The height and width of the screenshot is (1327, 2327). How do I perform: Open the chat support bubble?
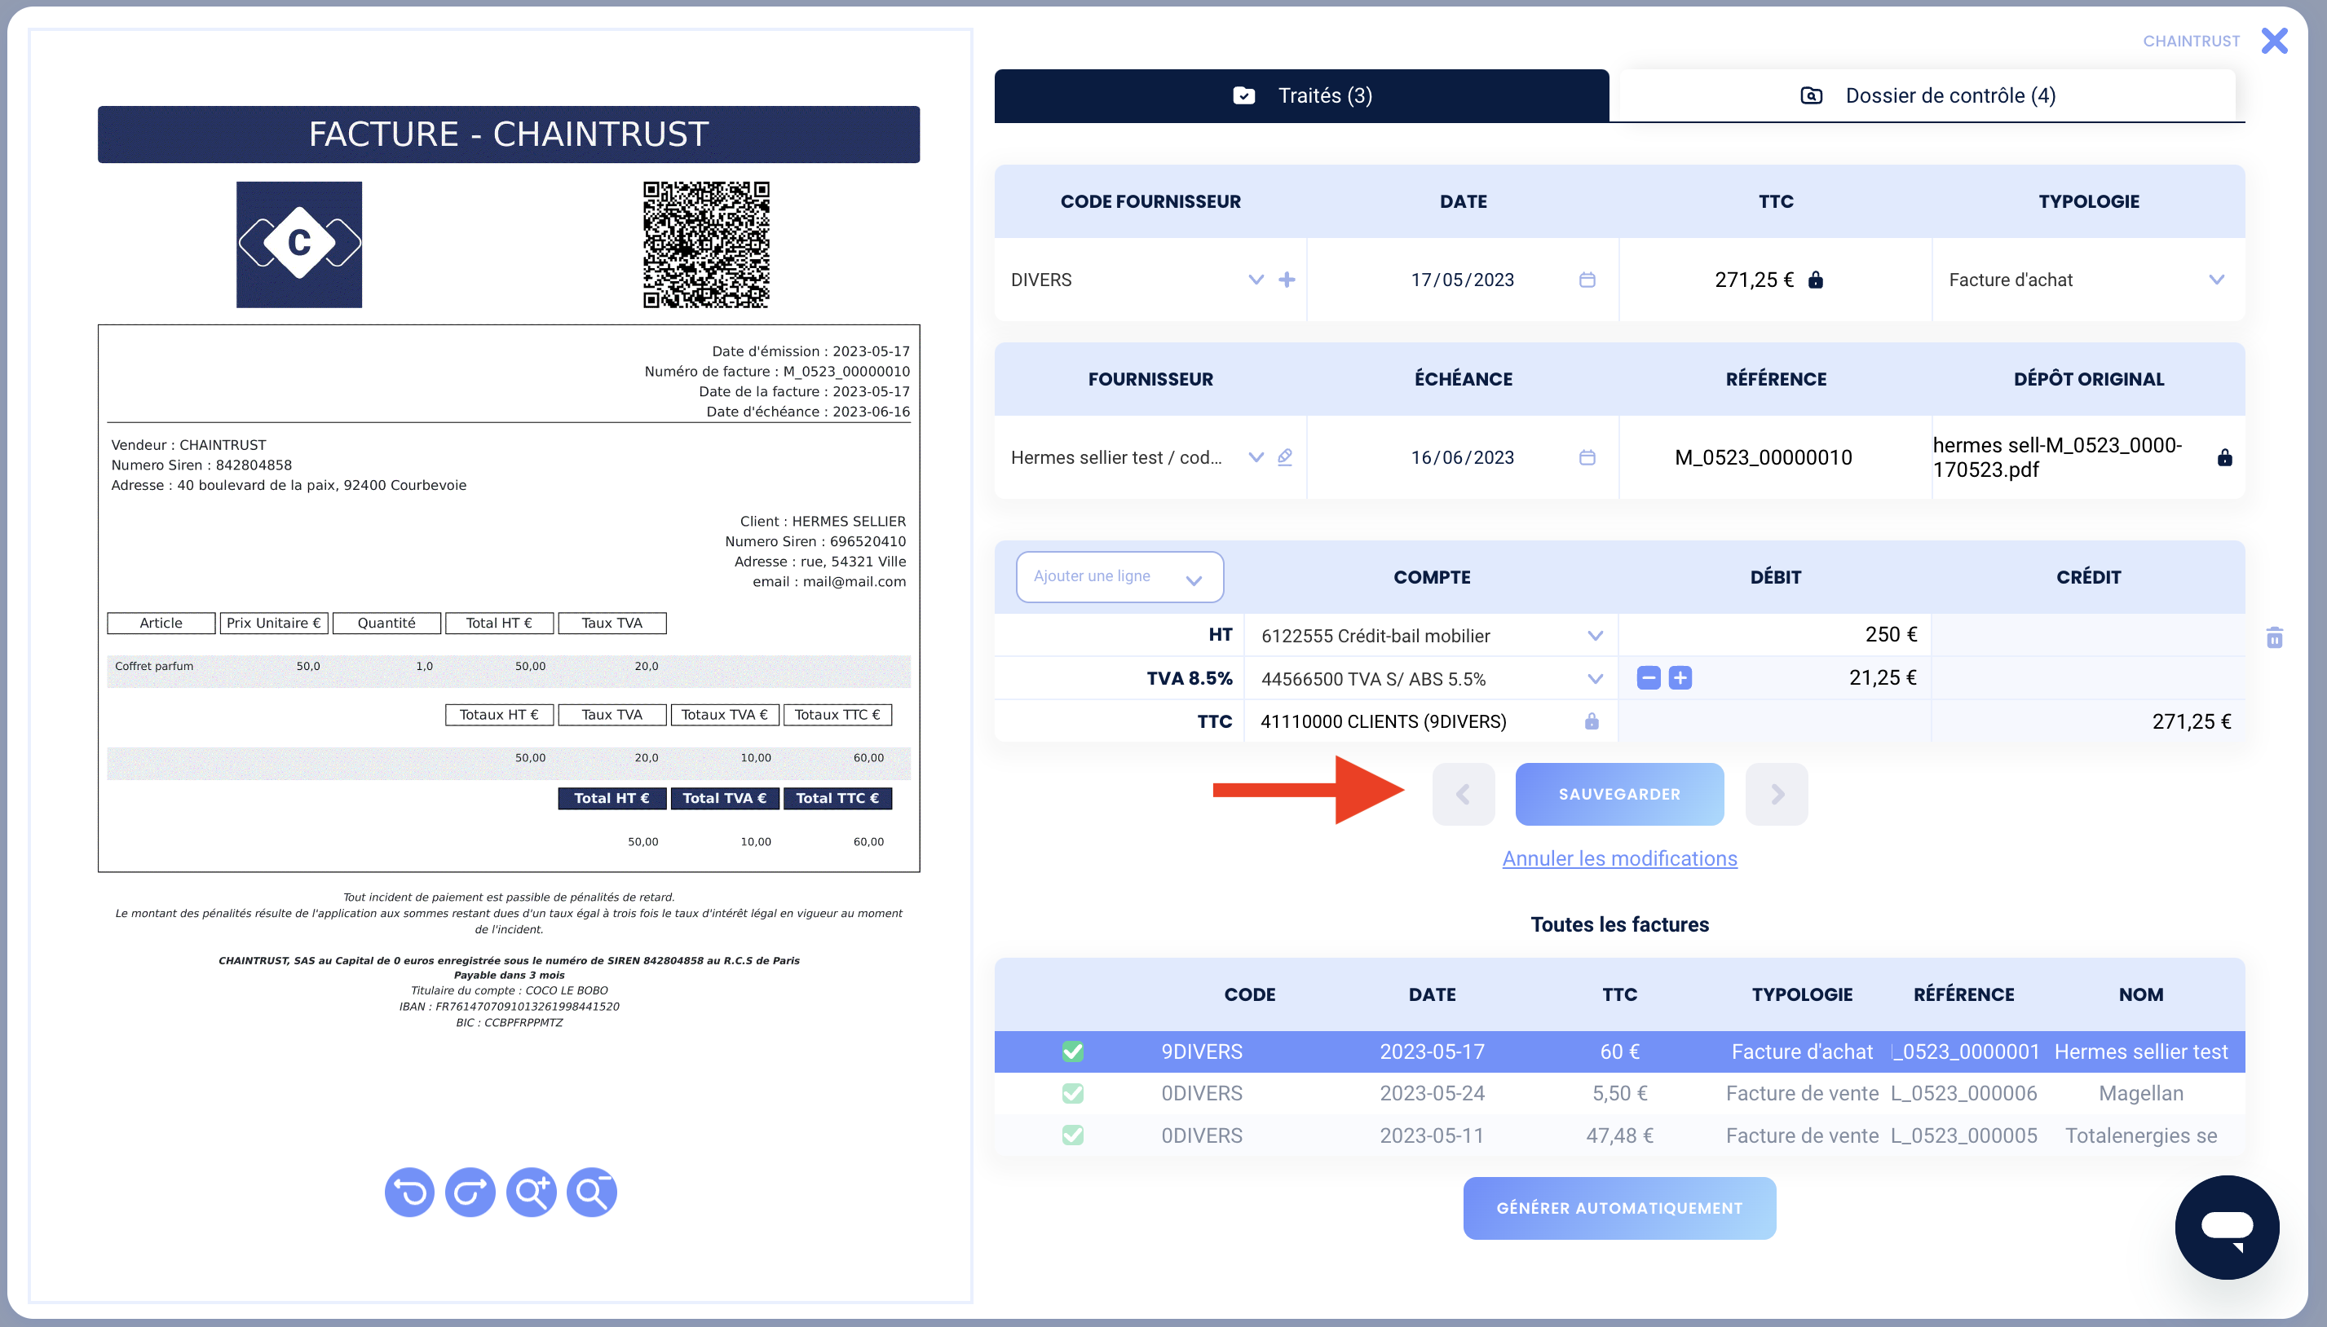(x=2227, y=1227)
